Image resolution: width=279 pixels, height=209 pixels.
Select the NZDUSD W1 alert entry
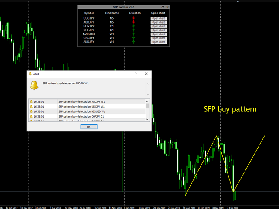click(x=87, y=111)
